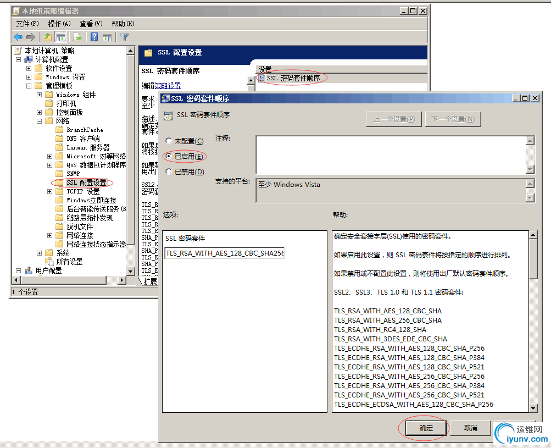This screenshot has width=551, height=448.
Task: Click the 取消 button
Action: (471, 428)
